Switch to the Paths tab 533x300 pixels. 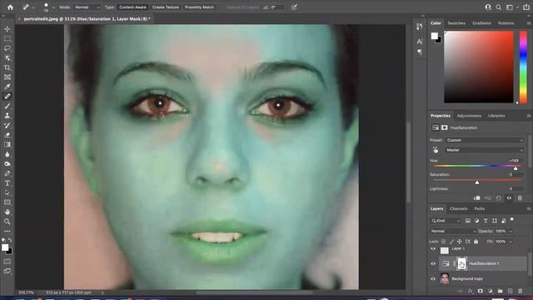(x=480, y=209)
